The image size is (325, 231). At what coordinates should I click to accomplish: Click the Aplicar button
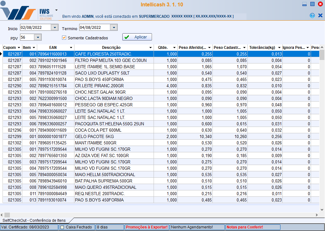point(137,37)
